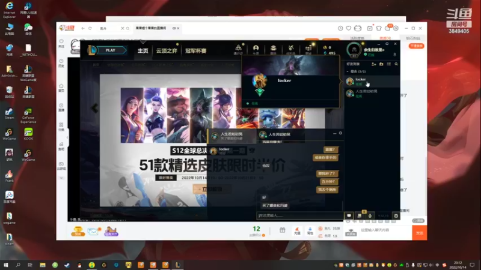Open 首页 home in Douyu sidebar
Viewport: 481px width, 270px height.
pyautogui.click(x=61, y=88)
